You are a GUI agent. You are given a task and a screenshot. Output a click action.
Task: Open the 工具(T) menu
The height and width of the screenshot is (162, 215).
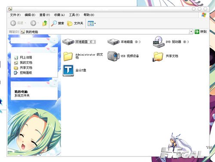74,15
